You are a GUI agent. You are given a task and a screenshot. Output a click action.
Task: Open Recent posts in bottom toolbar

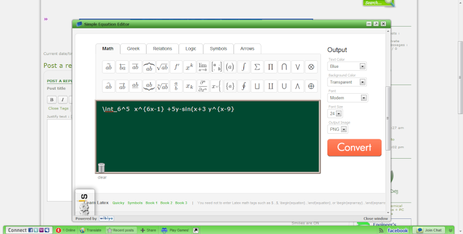[121, 230]
